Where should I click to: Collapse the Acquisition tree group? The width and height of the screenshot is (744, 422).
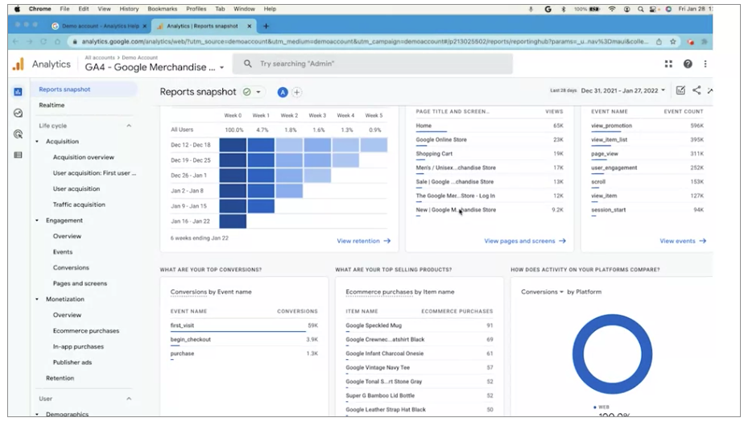[x=37, y=142]
